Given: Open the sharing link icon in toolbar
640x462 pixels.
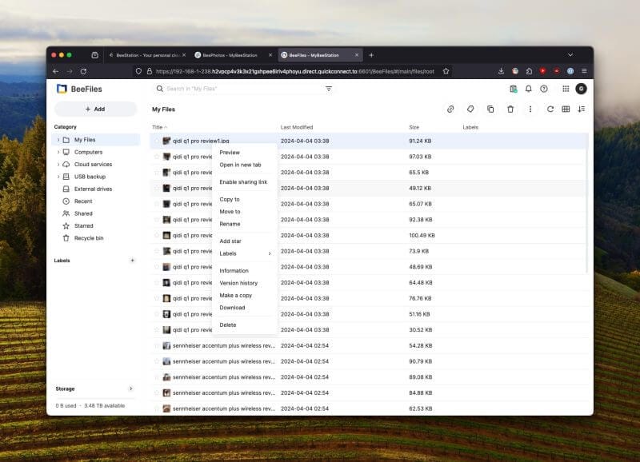Looking at the screenshot, I should click(x=450, y=109).
